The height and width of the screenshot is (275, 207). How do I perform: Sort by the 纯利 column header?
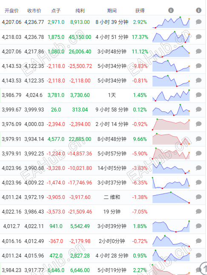tap(80, 11)
